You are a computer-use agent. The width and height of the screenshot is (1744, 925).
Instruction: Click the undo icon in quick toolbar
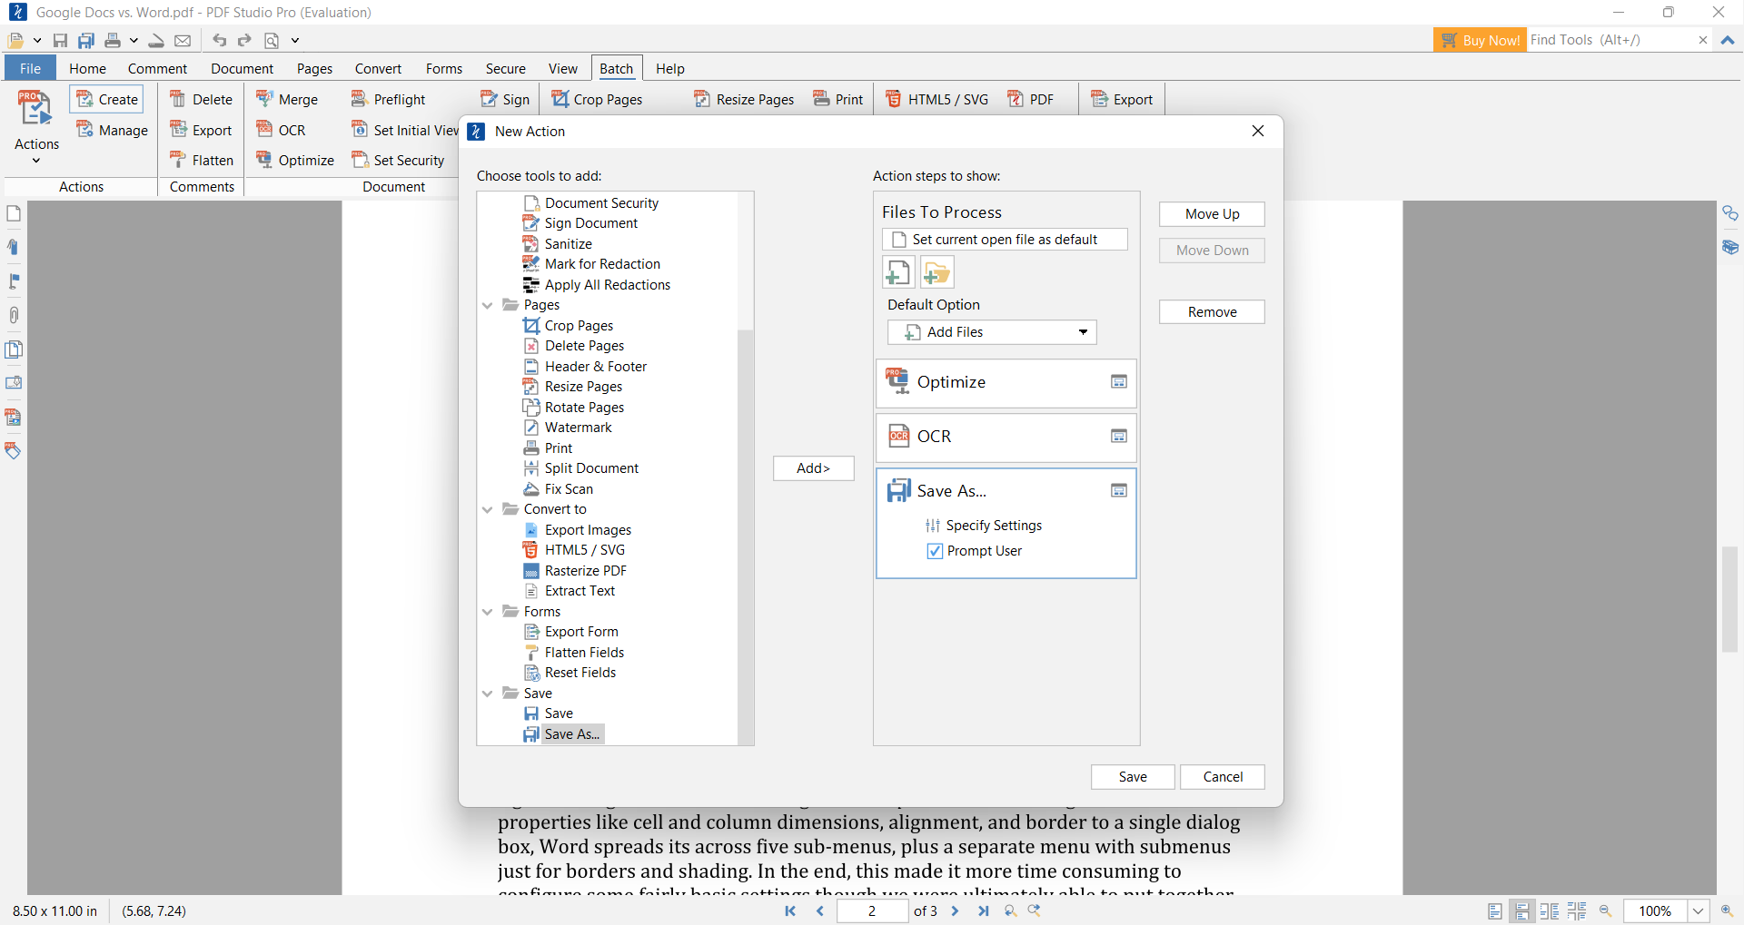tap(219, 40)
